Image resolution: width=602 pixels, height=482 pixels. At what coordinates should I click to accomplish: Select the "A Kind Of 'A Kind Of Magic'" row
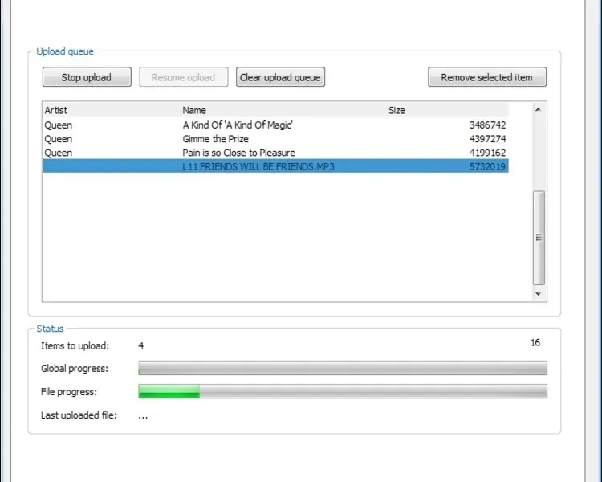tap(275, 125)
